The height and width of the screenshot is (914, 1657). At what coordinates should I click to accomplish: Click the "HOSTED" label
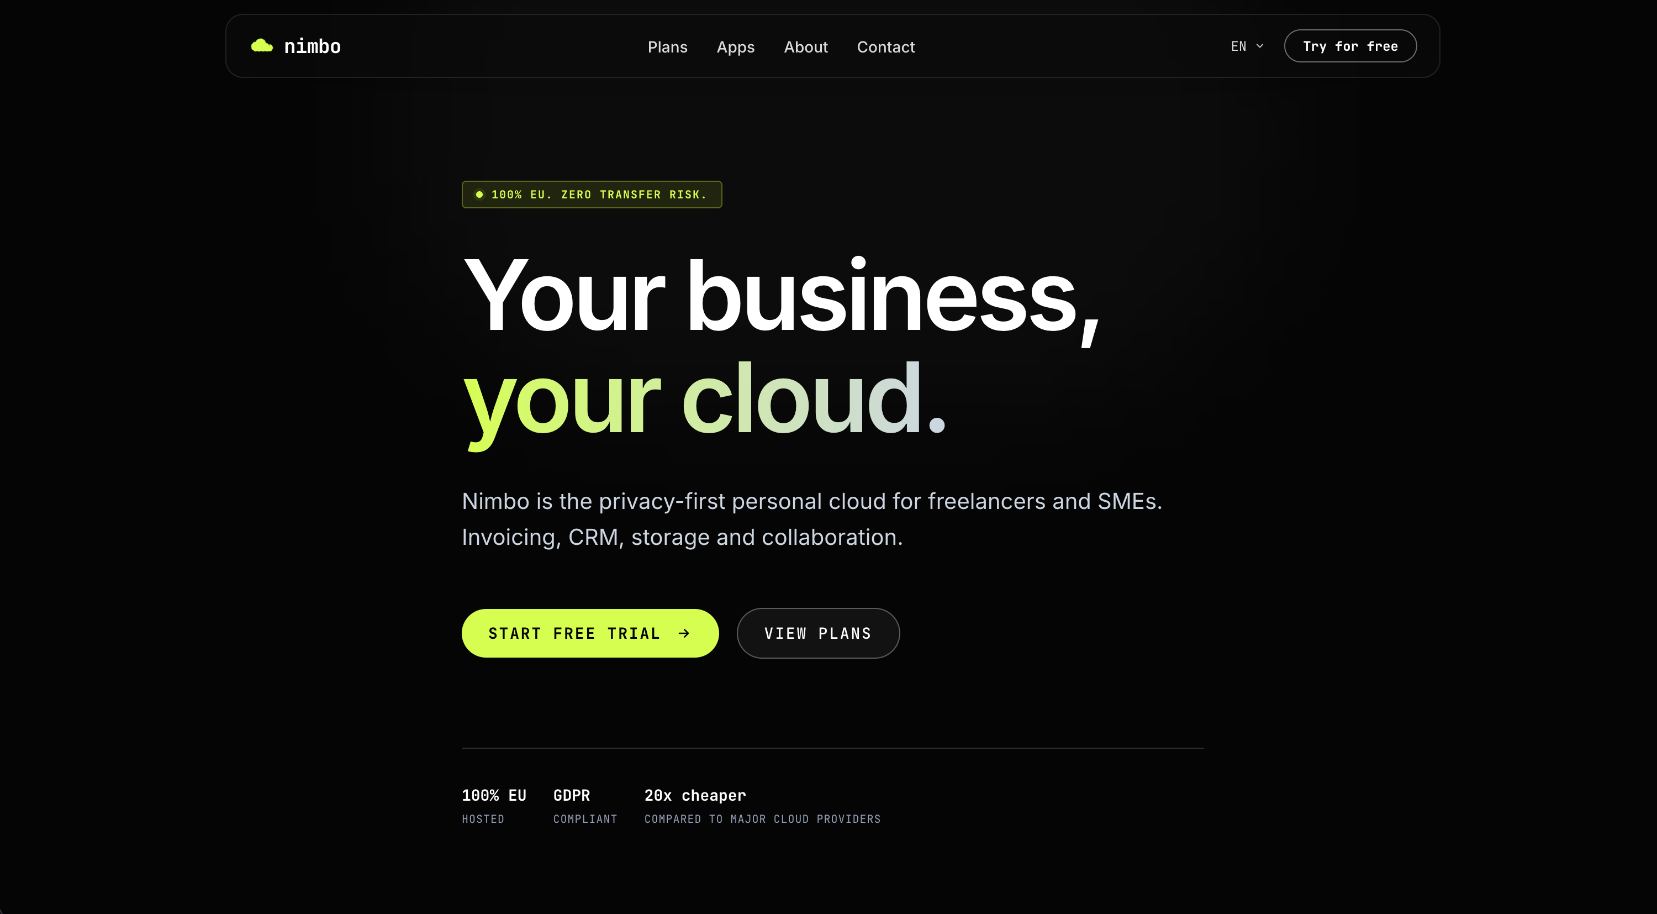pyautogui.click(x=482, y=819)
